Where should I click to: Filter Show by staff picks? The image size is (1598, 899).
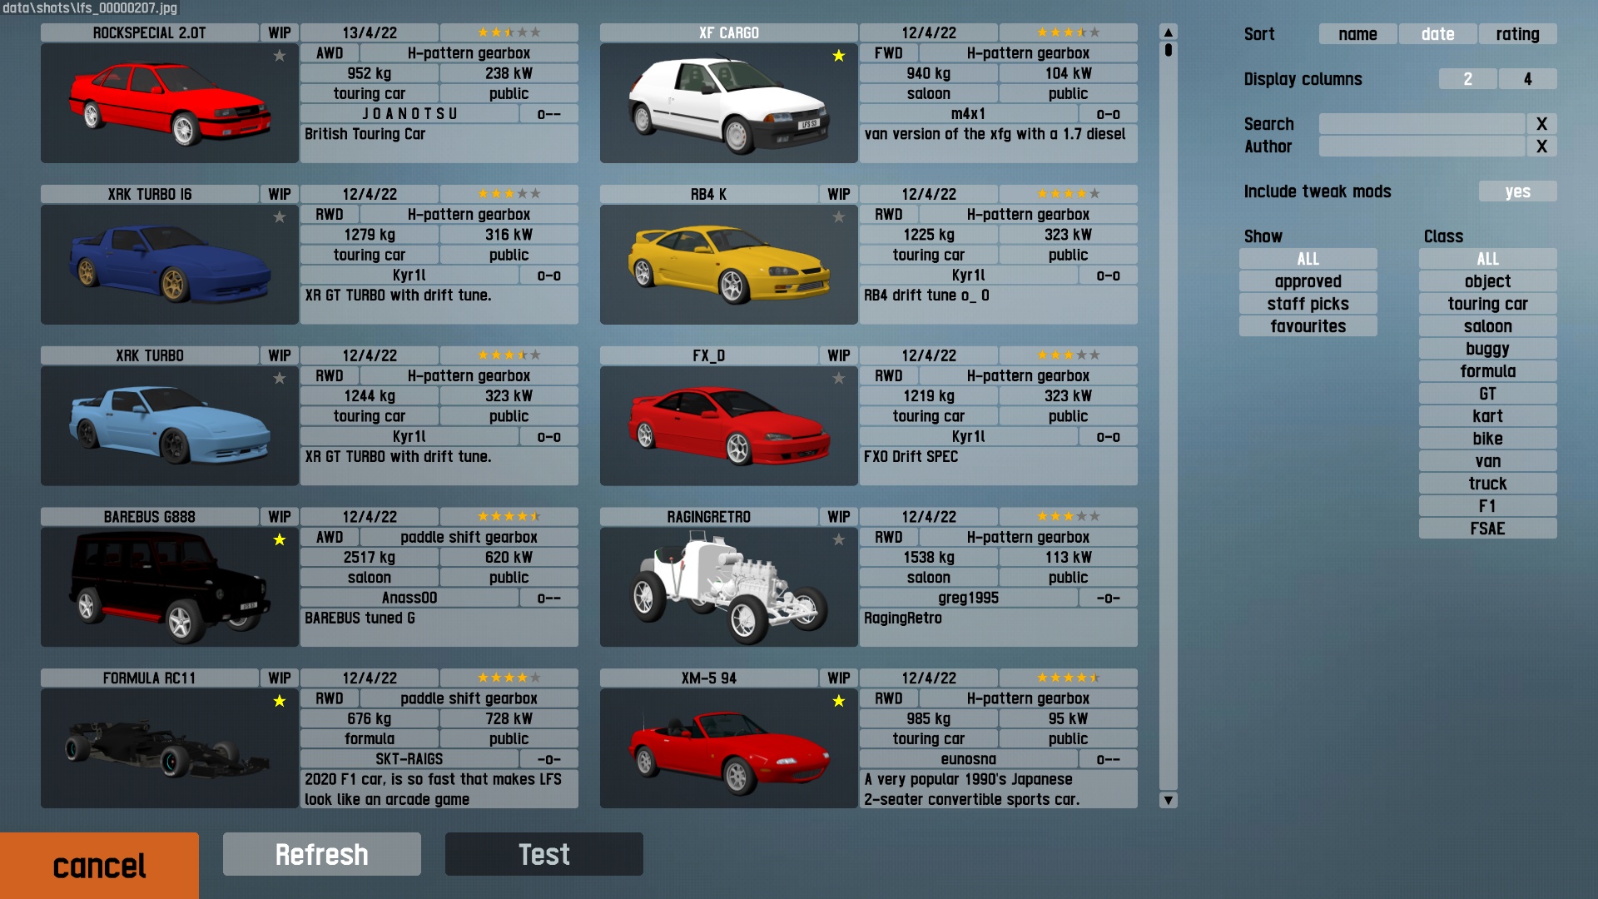[x=1308, y=304]
